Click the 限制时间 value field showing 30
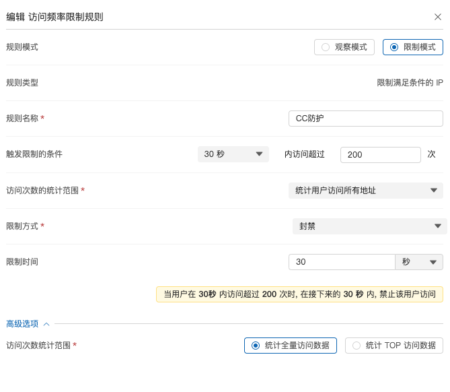The image size is (450, 392). pos(341,262)
